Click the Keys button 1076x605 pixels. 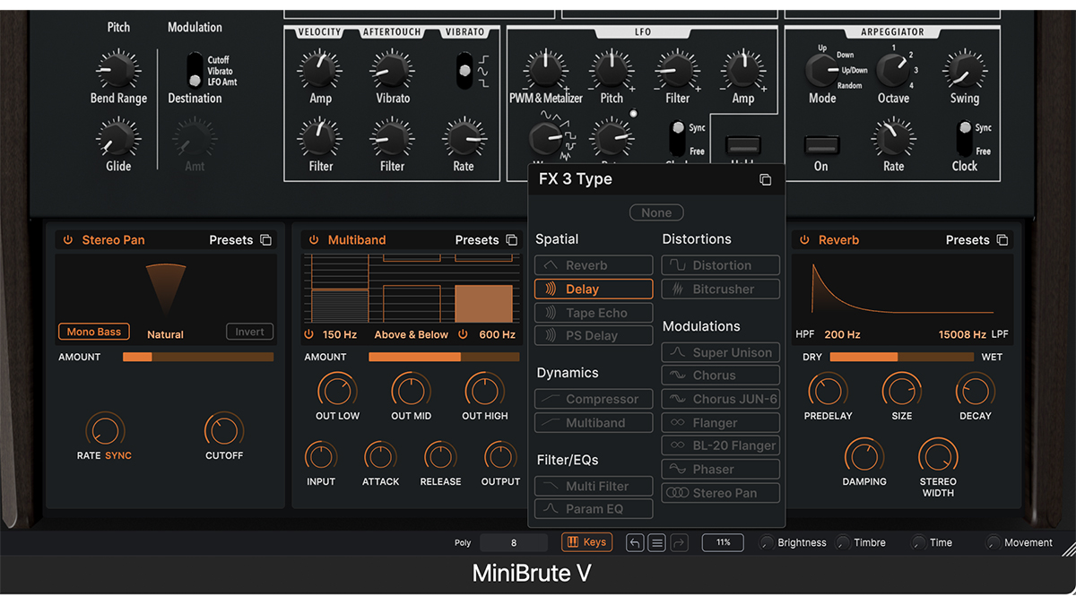tap(586, 542)
